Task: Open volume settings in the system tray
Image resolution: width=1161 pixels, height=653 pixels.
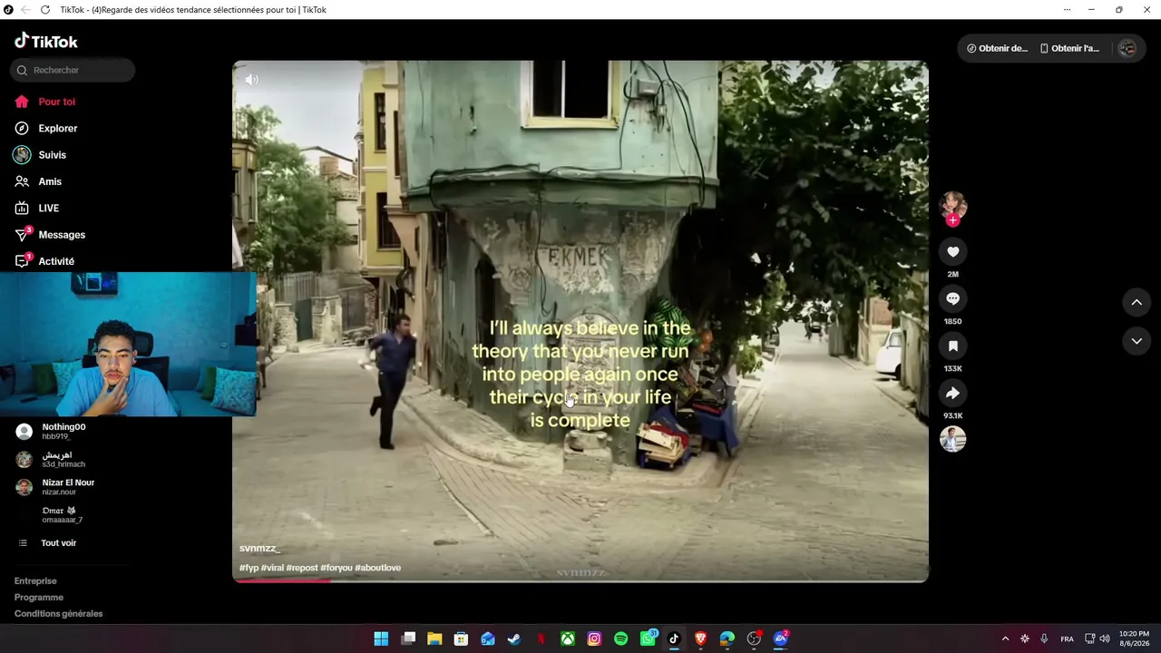Action: 1105,638
